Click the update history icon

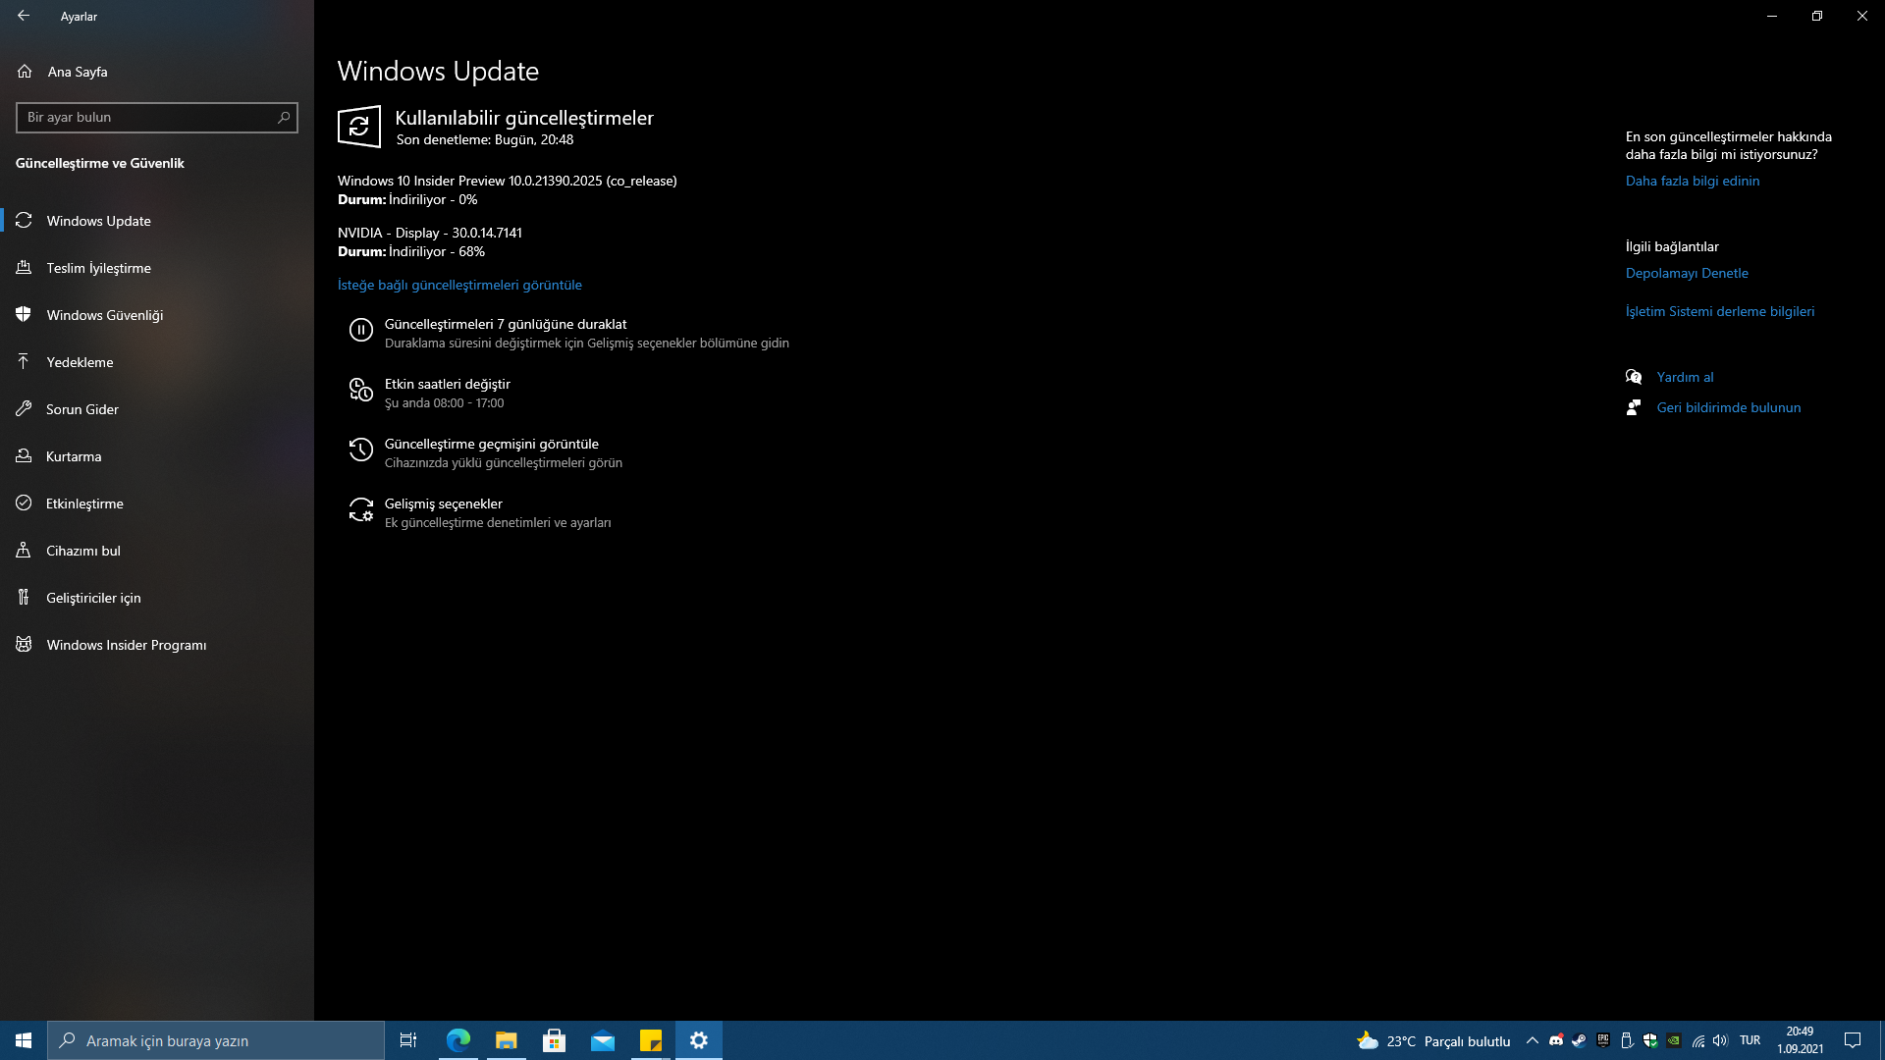coord(360,450)
